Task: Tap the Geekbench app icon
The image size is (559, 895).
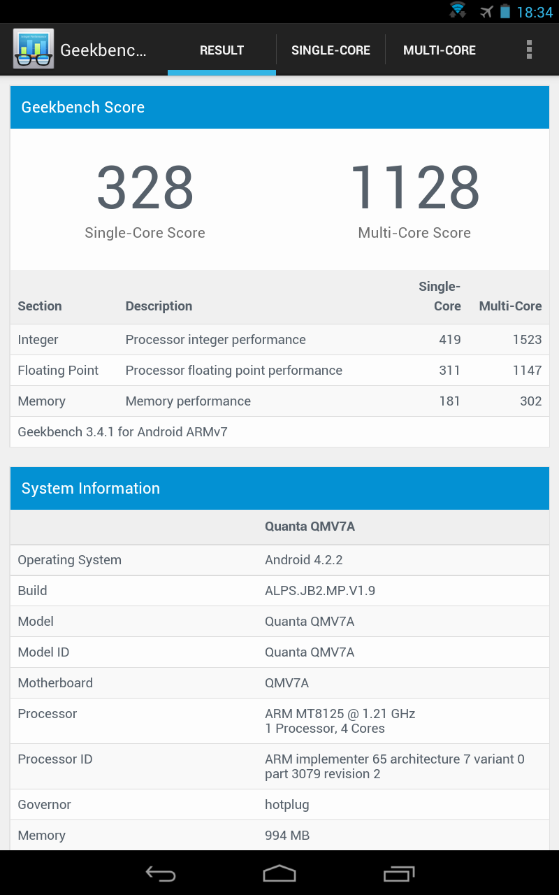Action: (x=33, y=50)
